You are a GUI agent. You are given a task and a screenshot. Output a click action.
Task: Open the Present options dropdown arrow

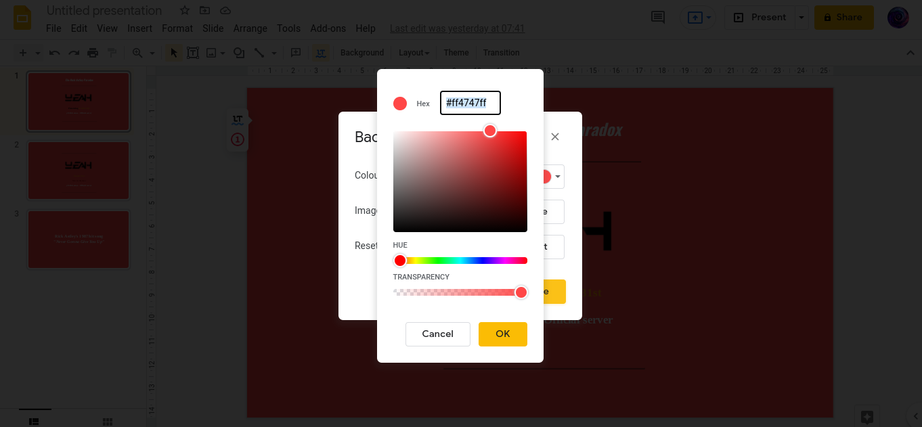(802, 18)
